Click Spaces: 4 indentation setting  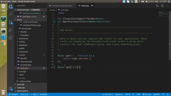(119, 94)
